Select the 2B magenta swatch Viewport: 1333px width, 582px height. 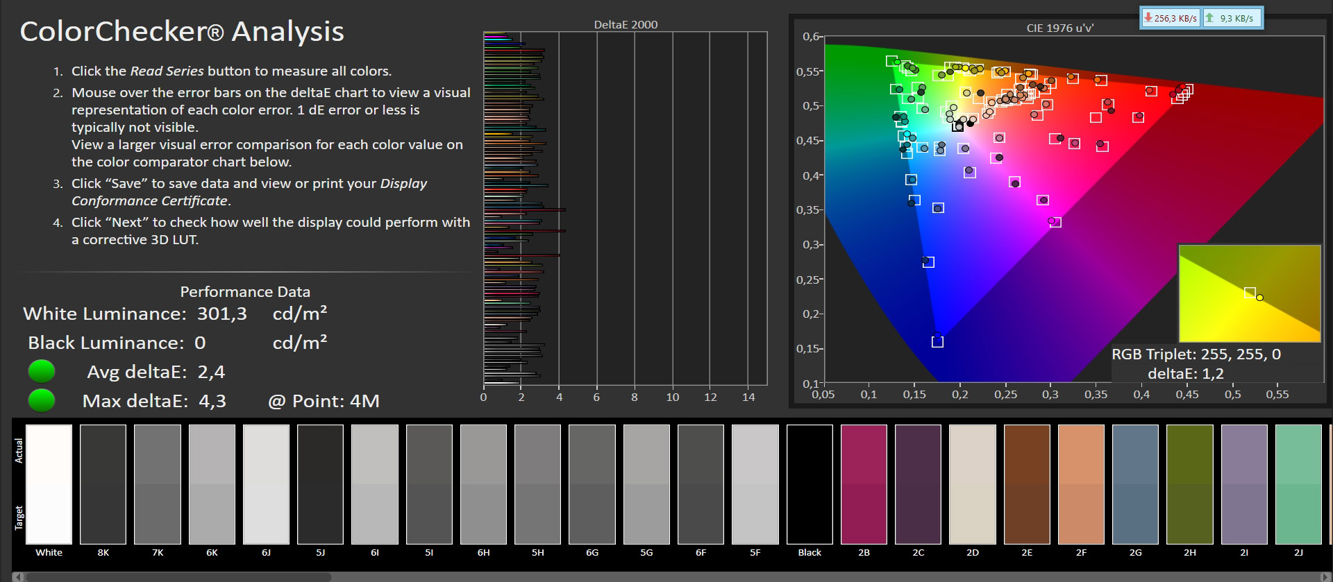864,484
